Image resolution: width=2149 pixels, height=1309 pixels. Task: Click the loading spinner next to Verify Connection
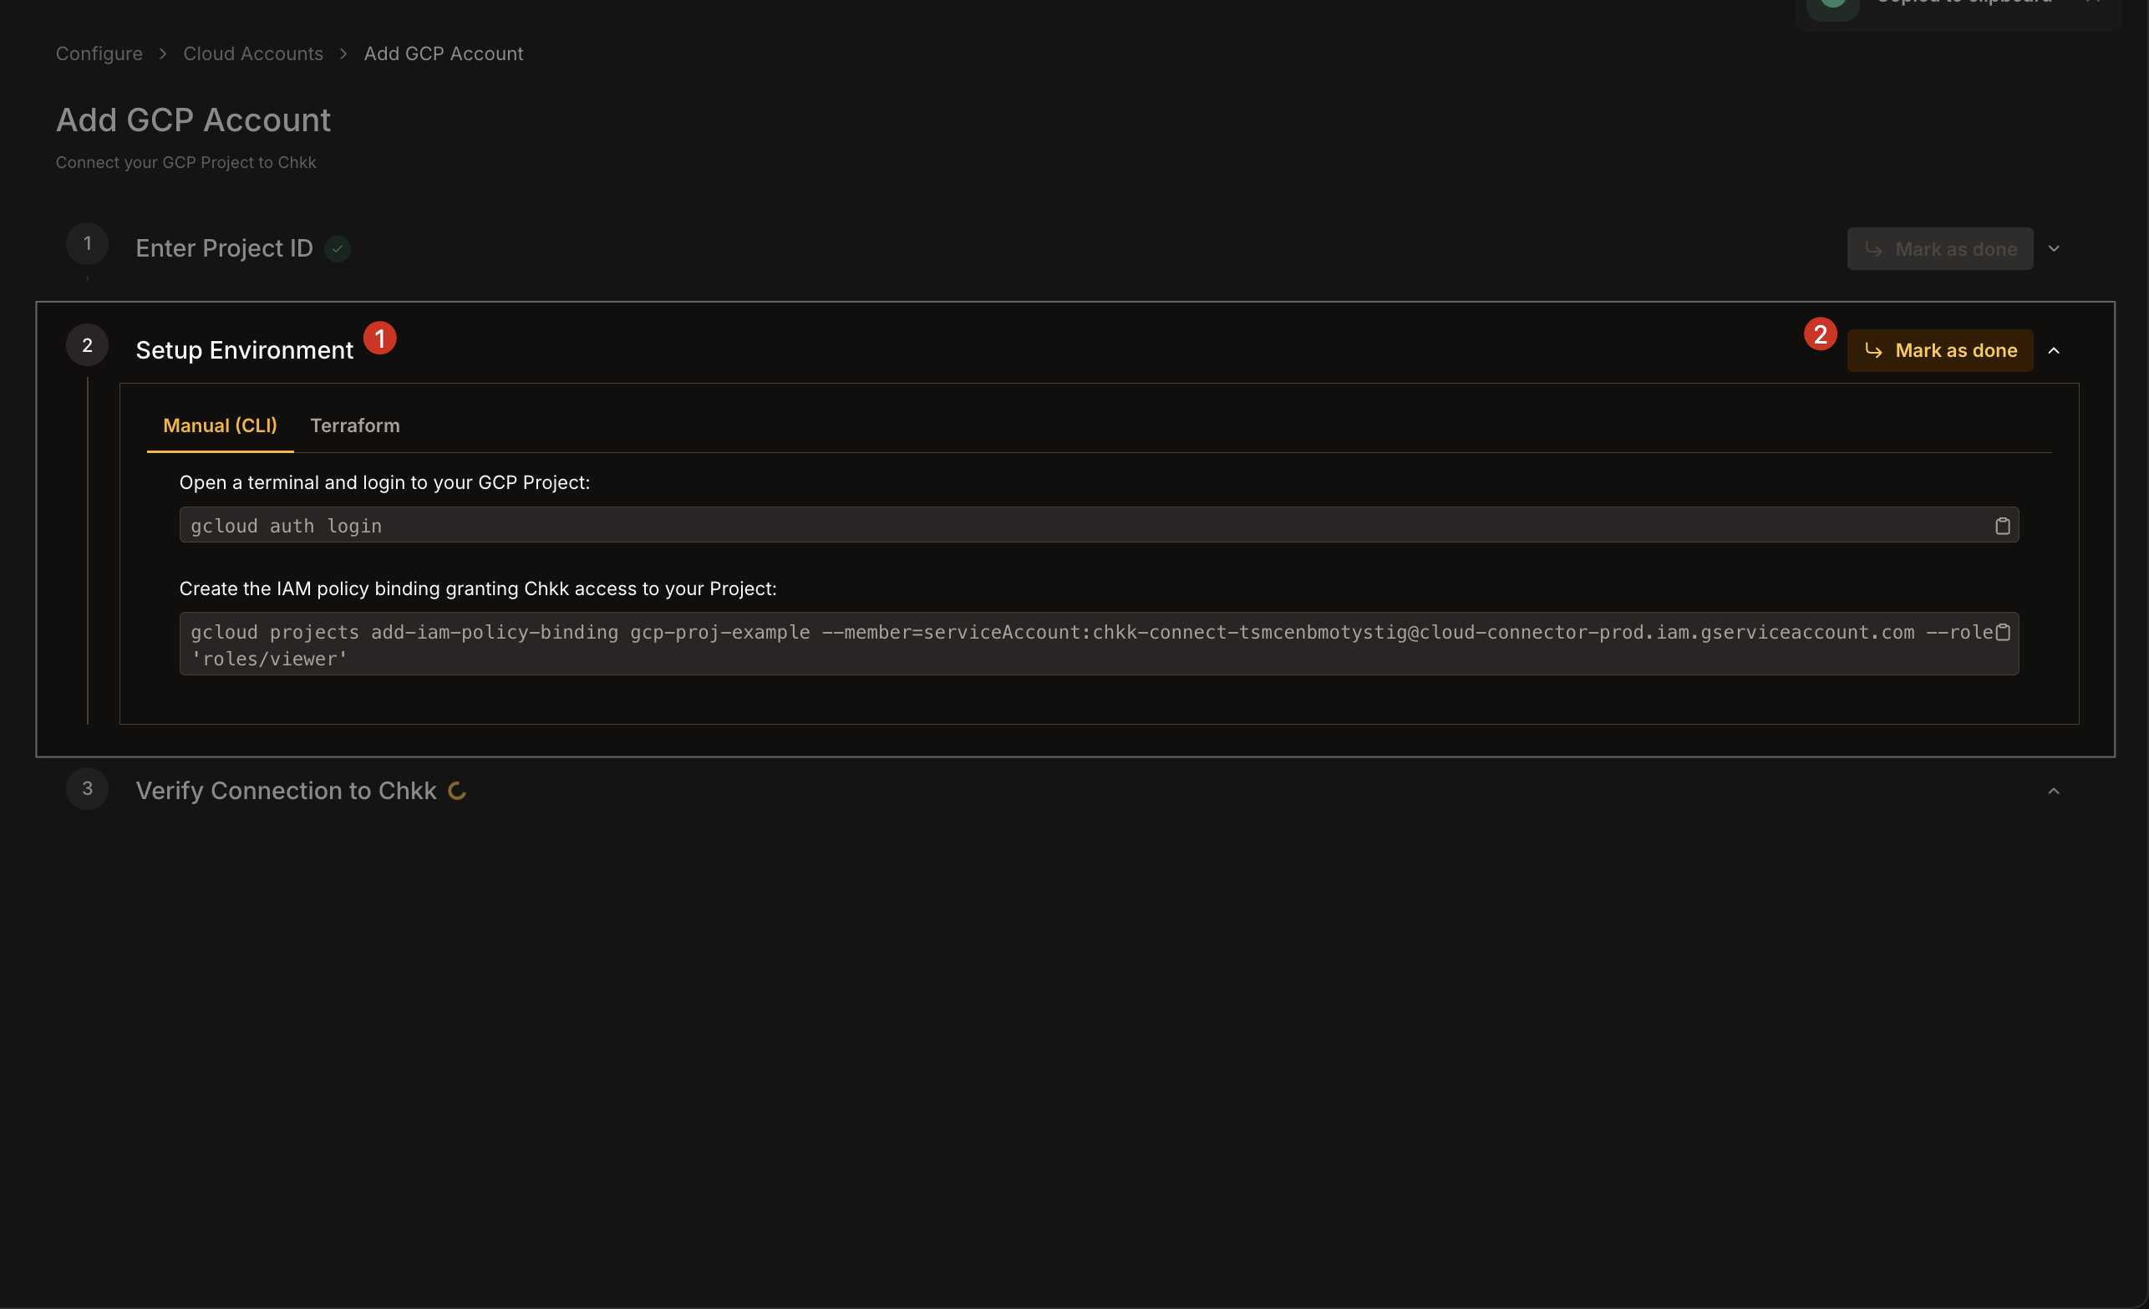click(457, 791)
